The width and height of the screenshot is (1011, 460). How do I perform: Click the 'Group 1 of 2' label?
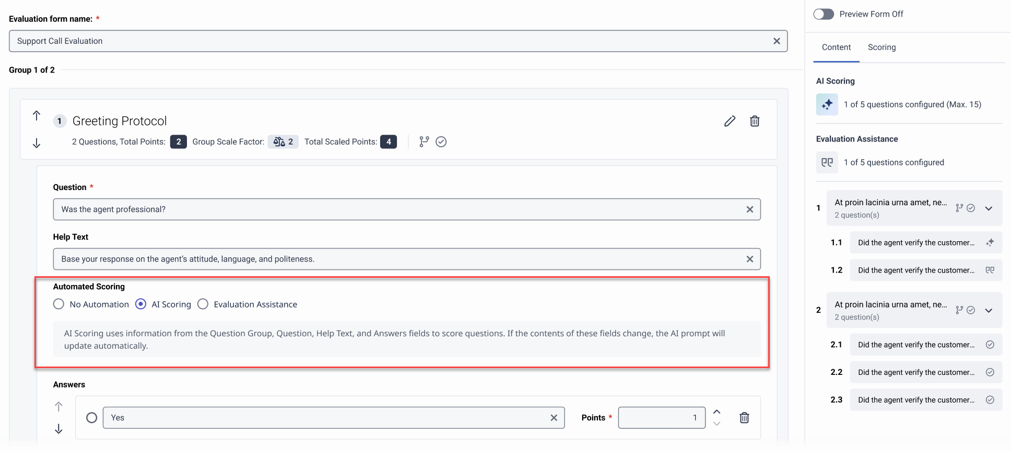32,70
